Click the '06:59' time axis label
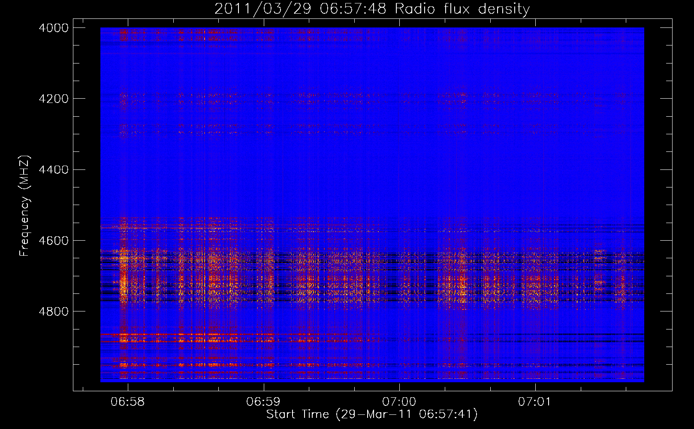This screenshot has width=694, height=429. (x=263, y=402)
